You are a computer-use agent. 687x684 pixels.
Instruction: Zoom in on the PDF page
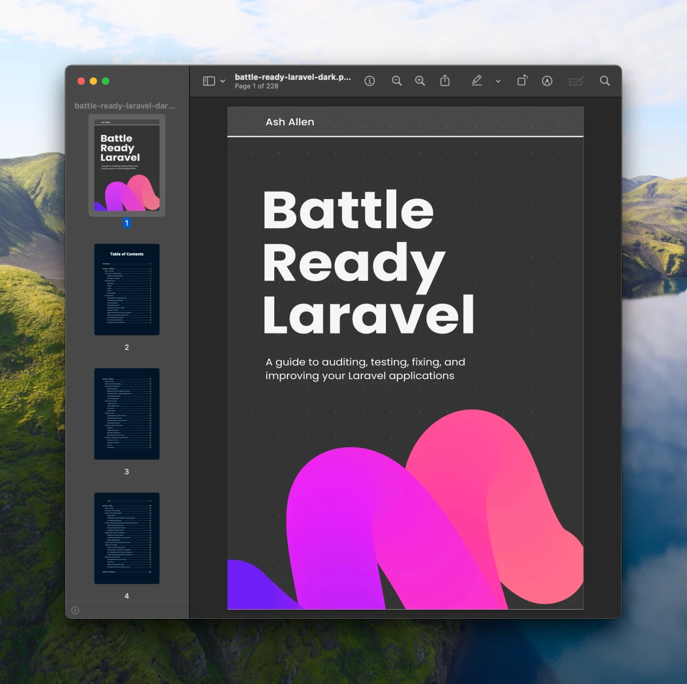[420, 81]
